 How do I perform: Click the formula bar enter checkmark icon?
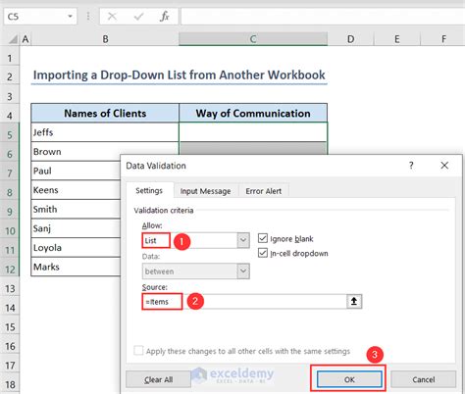[138, 16]
